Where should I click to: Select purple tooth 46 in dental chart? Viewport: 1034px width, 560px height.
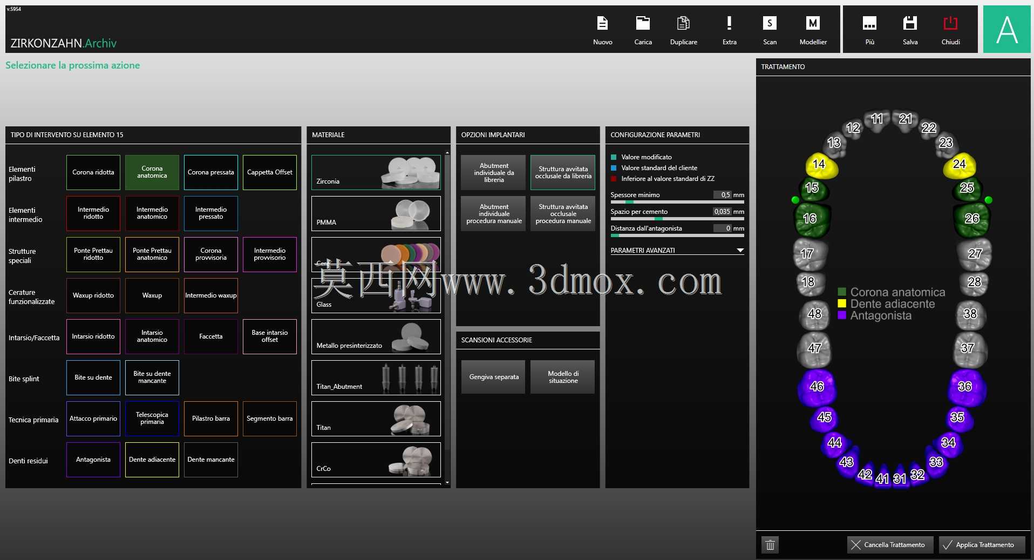point(817,387)
